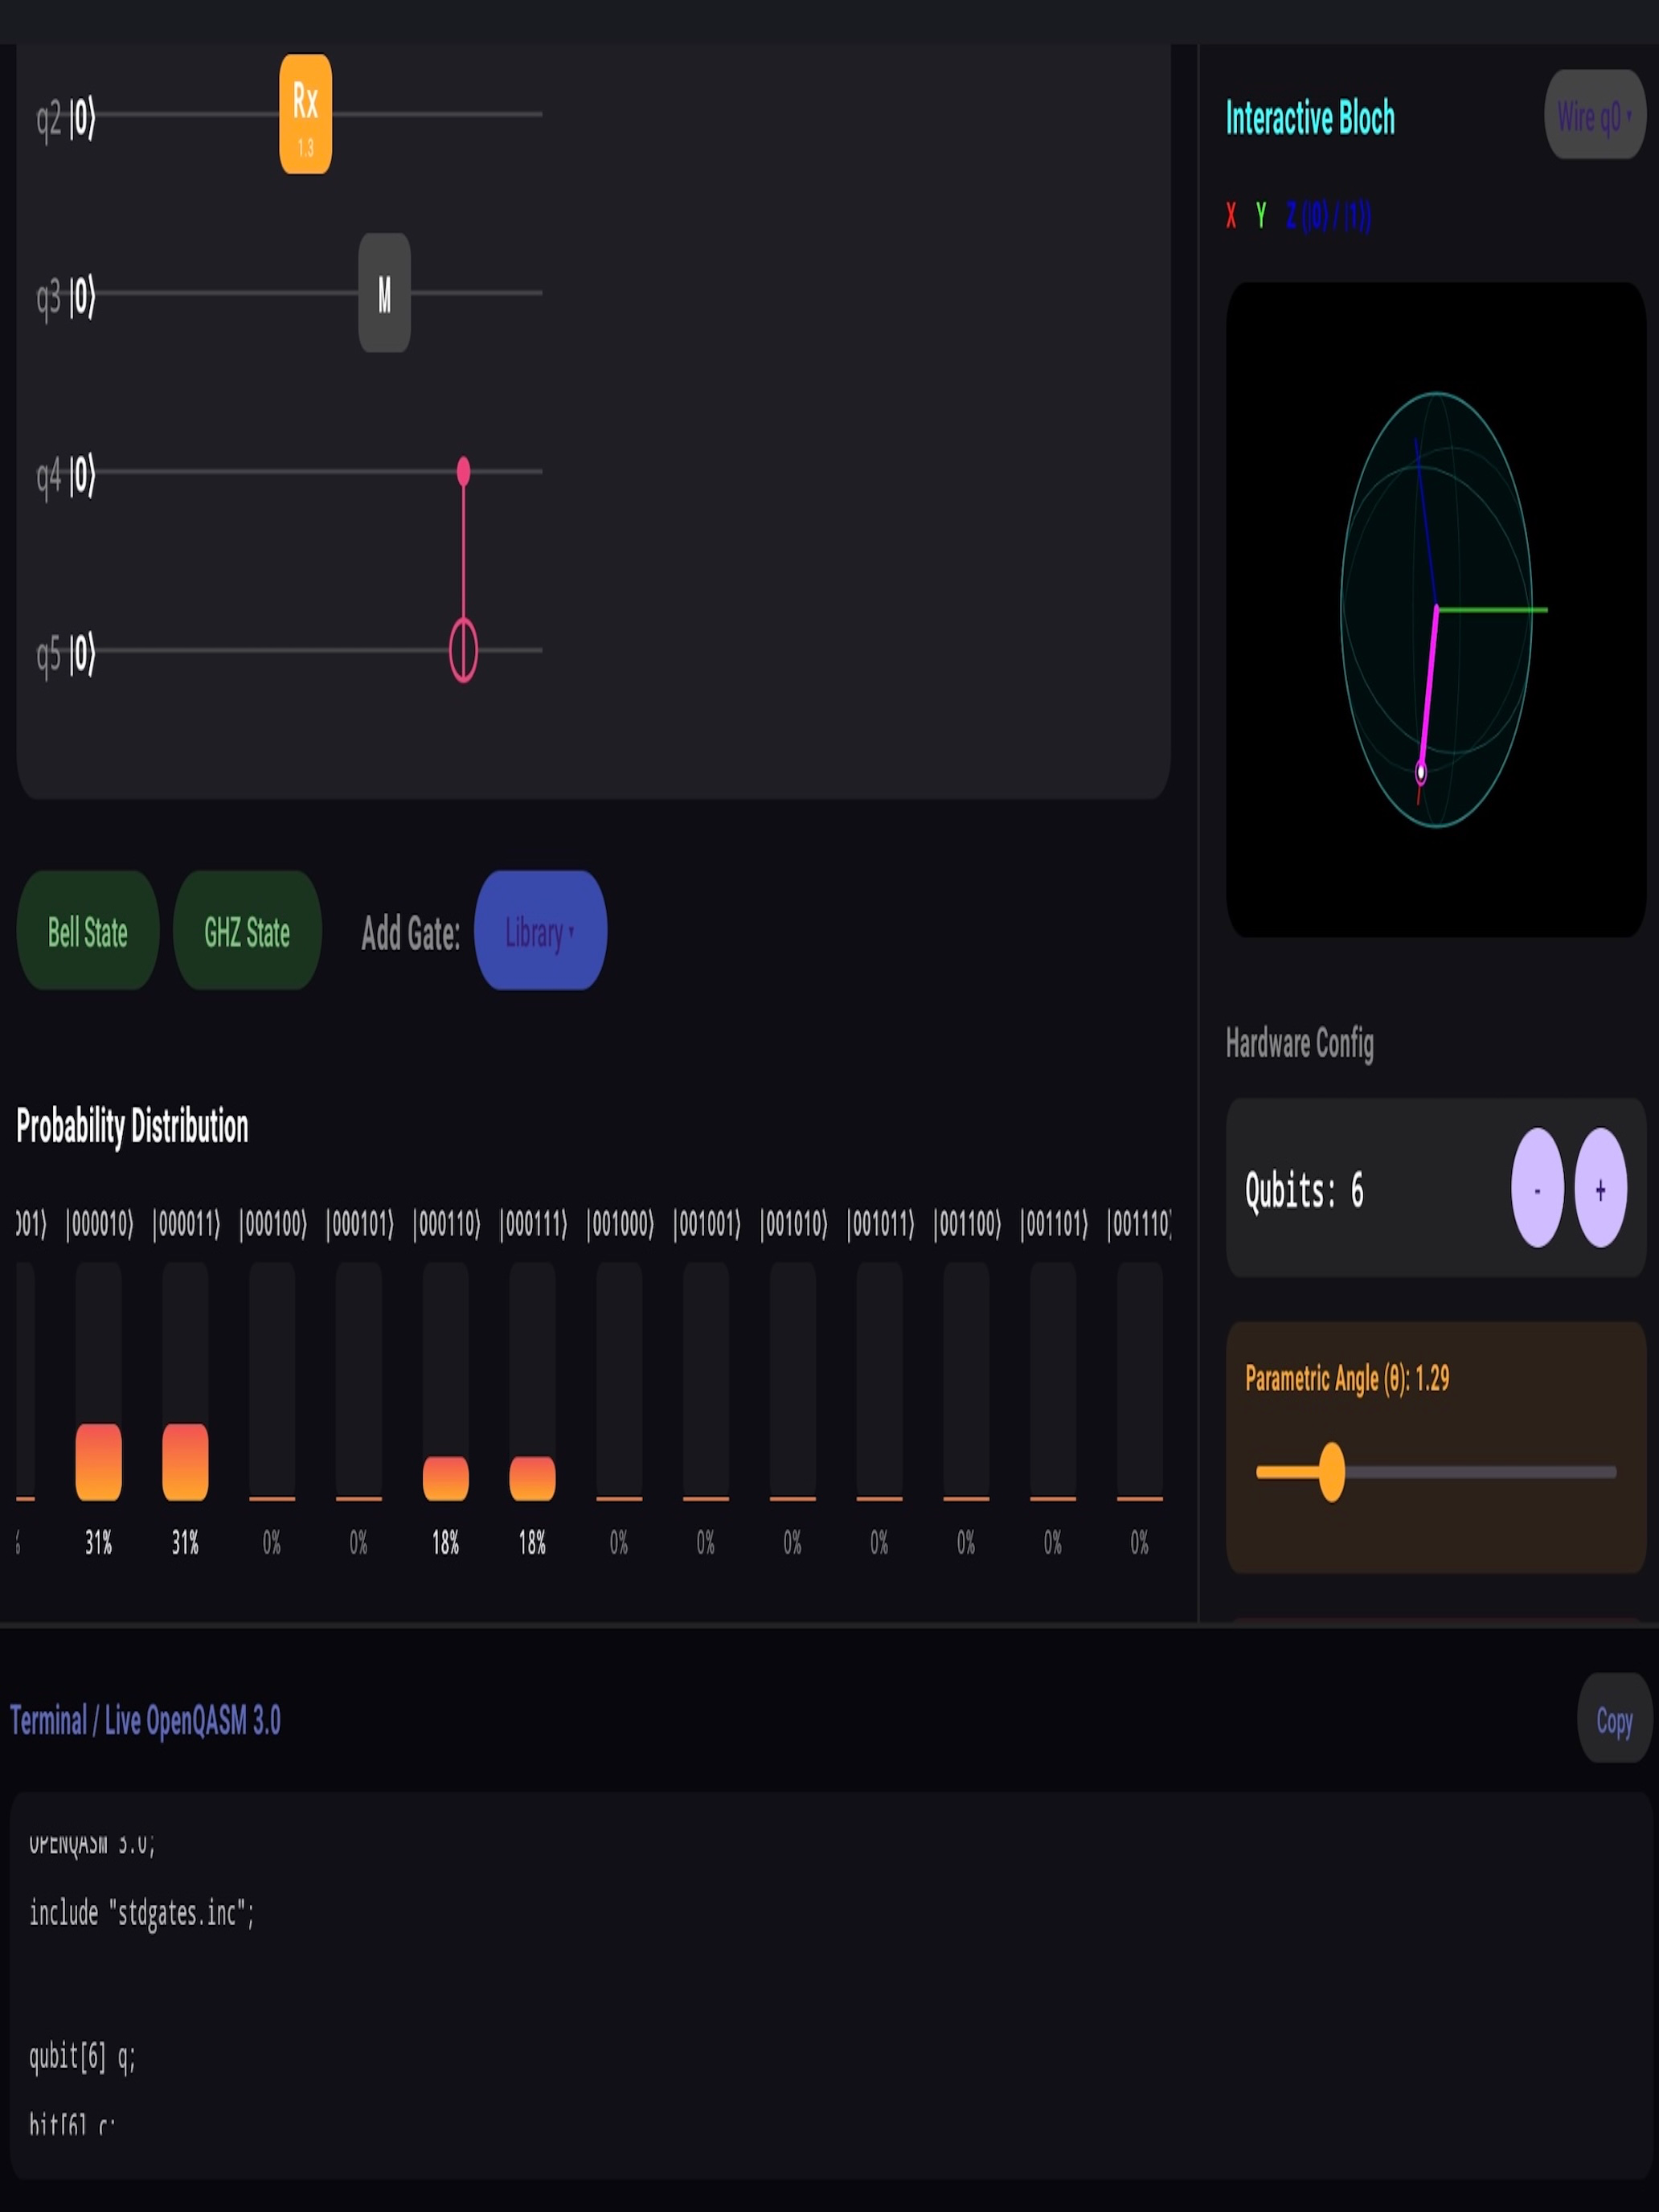The image size is (1659, 2212).
Task: Select the Rx gate on q2 wire
Action: (x=305, y=114)
